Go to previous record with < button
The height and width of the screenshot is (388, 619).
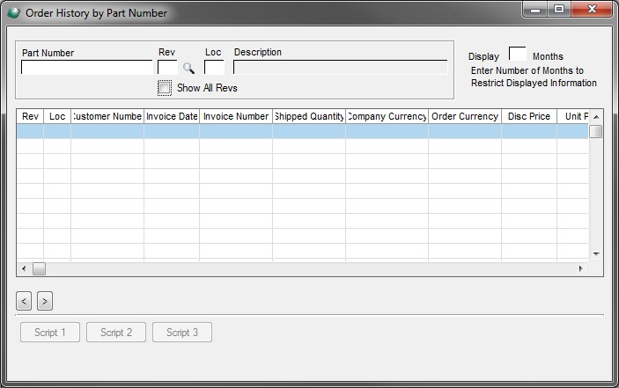pos(24,301)
